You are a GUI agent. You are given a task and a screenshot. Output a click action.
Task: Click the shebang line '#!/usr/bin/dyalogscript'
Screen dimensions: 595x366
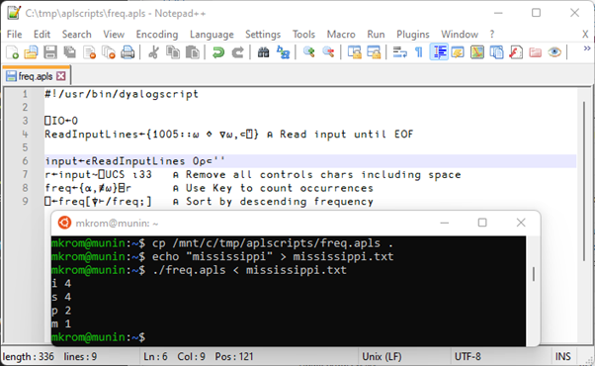pos(122,94)
